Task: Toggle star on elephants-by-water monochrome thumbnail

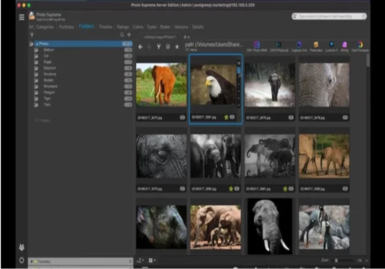Action: tap(285, 189)
